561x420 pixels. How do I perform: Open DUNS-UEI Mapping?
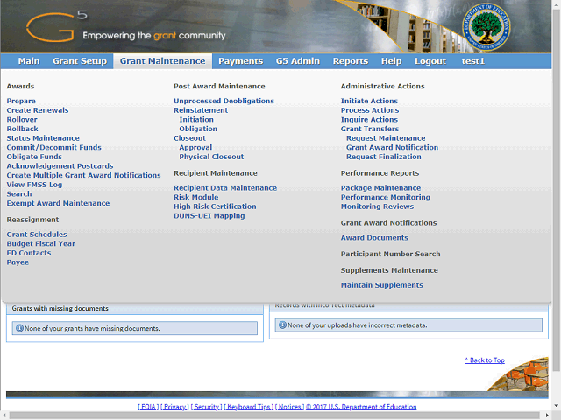[209, 216]
